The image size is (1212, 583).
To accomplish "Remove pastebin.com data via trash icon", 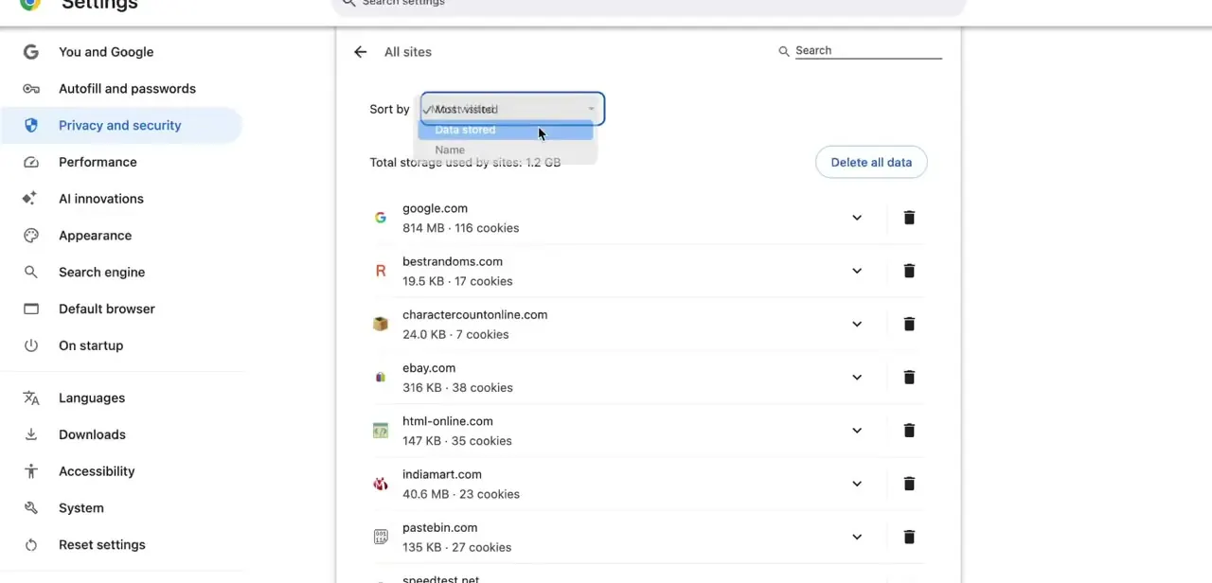I will pos(909,537).
